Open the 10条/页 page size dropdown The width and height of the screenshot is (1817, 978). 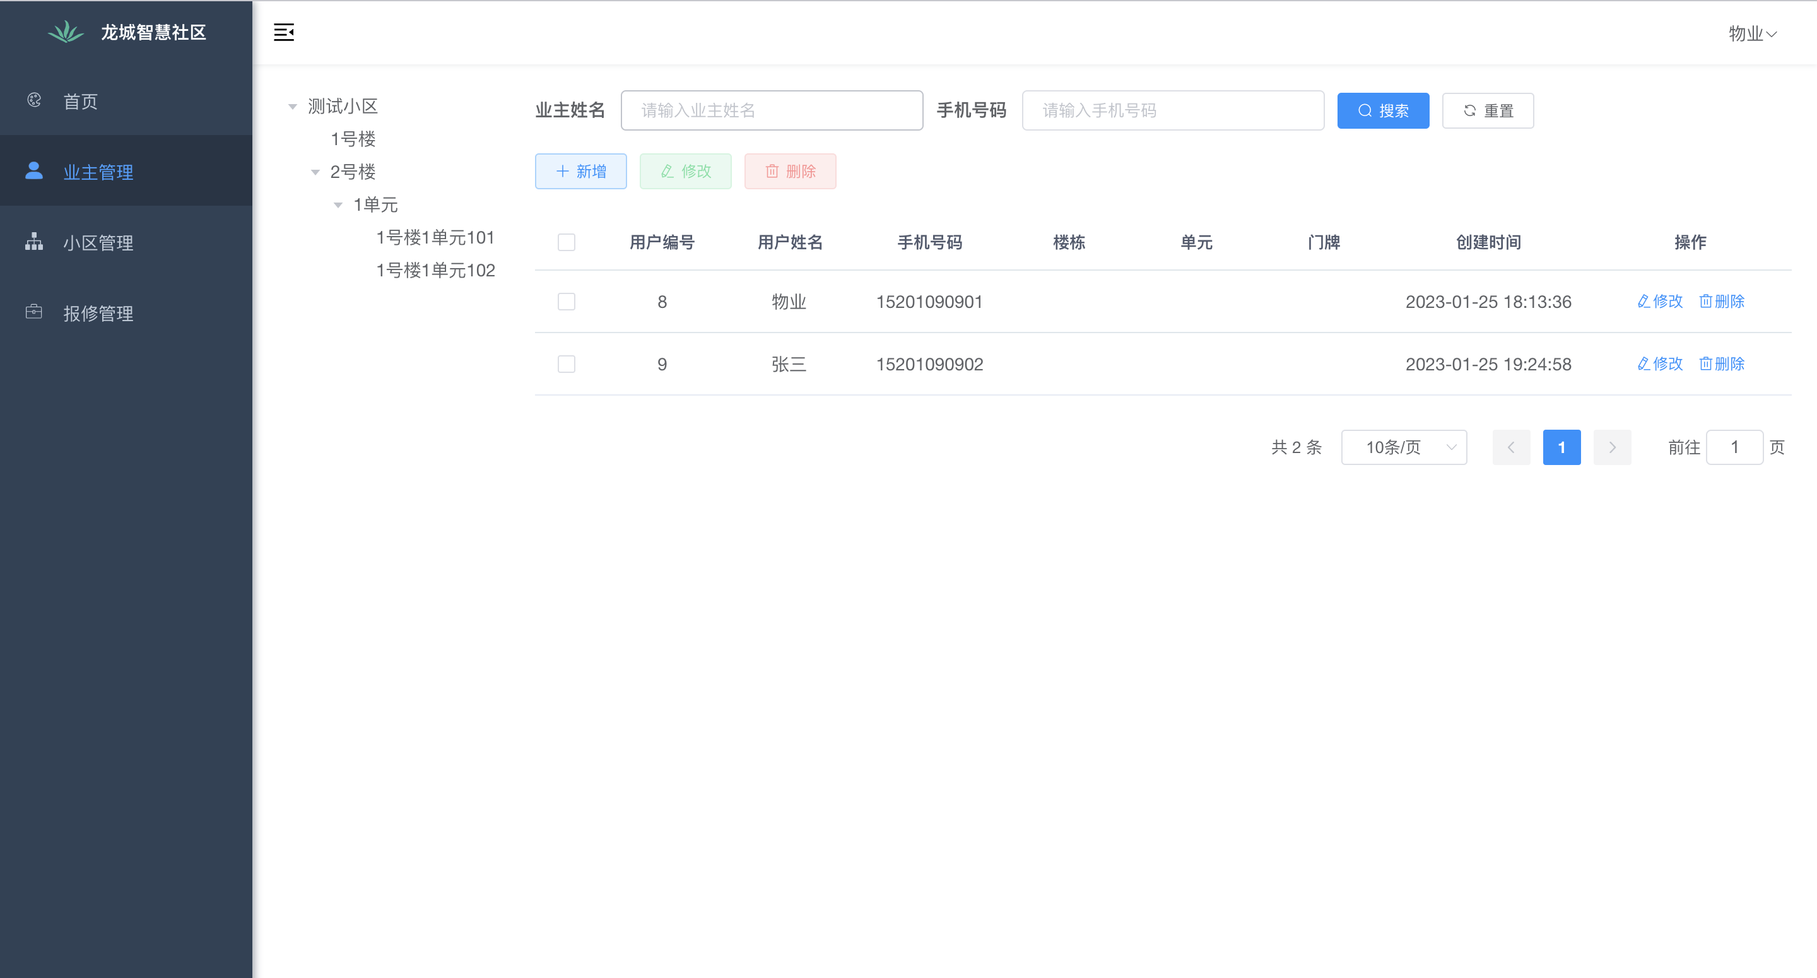point(1404,447)
